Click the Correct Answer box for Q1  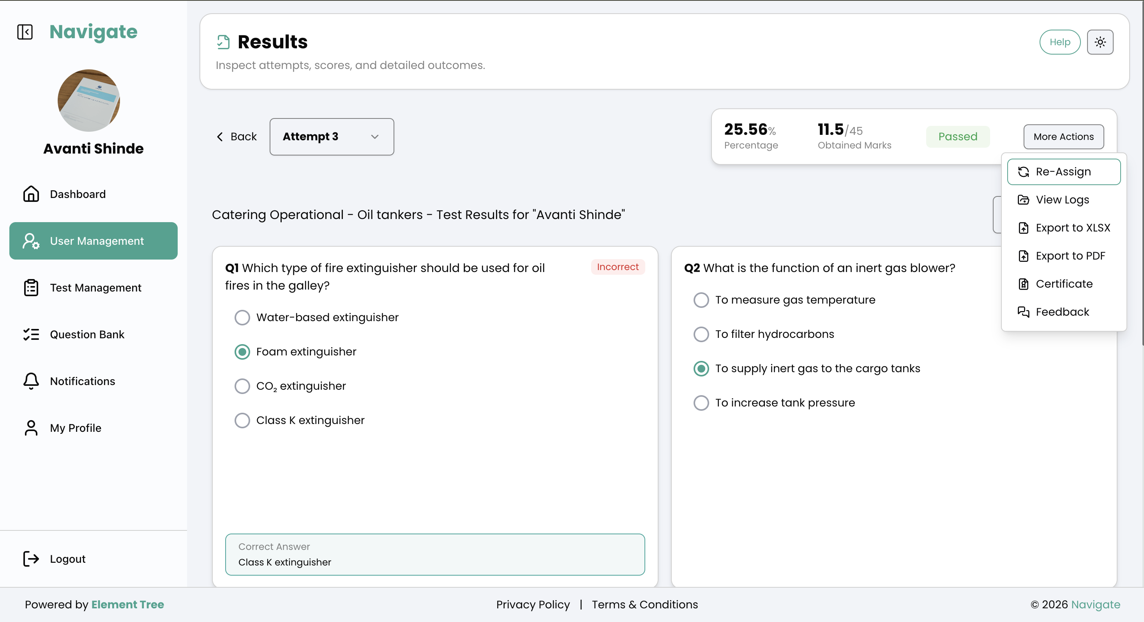coord(435,555)
